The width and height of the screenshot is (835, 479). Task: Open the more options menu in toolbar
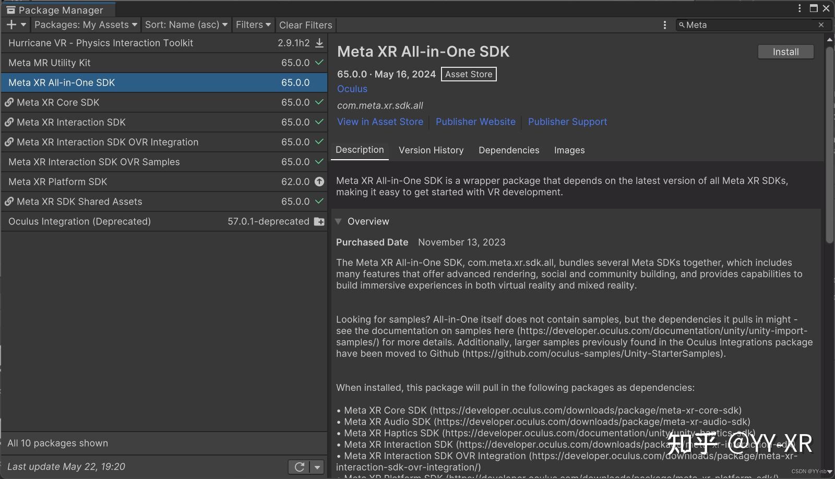pyautogui.click(x=665, y=25)
